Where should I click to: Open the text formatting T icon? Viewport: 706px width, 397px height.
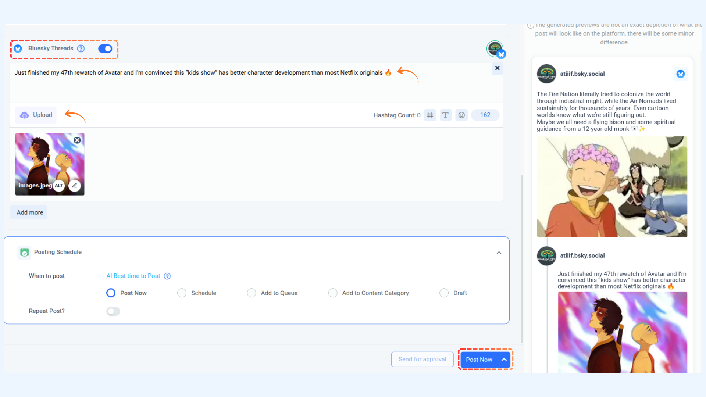pyautogui.click(x=445, y=115)
